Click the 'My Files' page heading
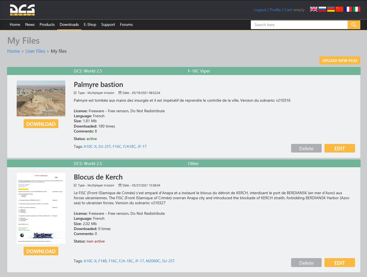367x277 pixels. (x=23, y=41)
